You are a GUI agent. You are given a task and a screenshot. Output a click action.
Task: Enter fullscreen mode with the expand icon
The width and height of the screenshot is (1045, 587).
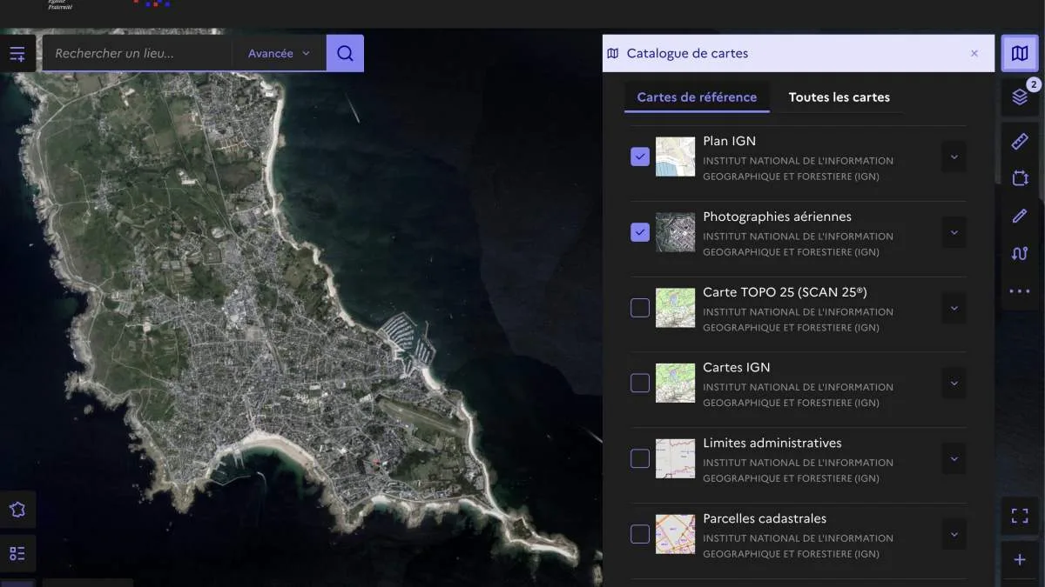pos(1020,516)
